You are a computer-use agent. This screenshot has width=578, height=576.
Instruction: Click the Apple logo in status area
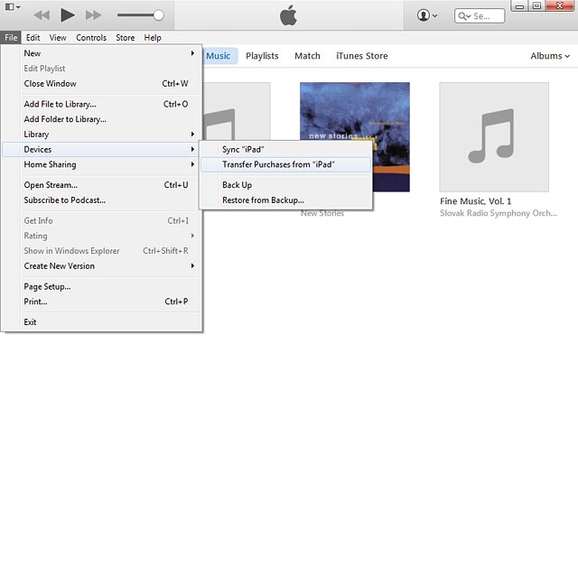point(288,15)
